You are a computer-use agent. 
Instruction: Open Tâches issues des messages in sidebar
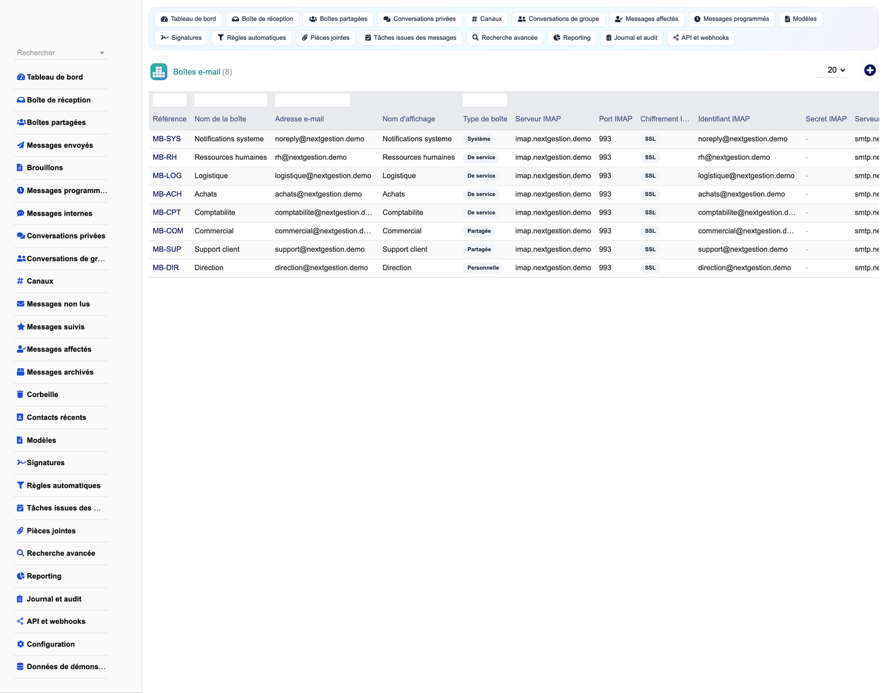[x=61, y=508]
